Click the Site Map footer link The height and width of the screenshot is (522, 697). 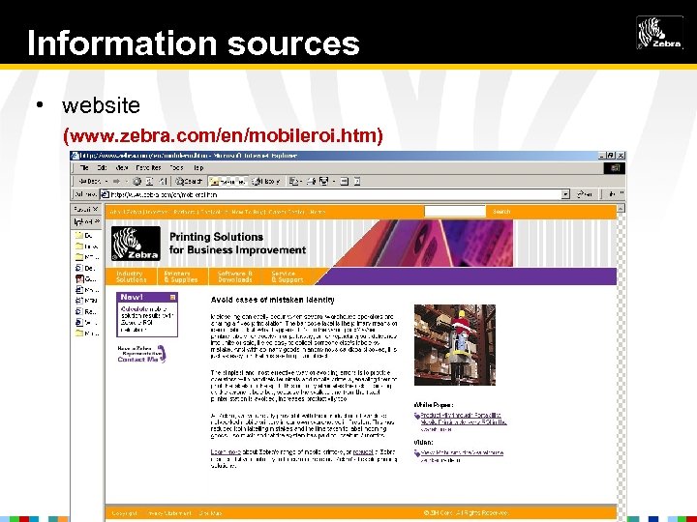pos(210,512)
